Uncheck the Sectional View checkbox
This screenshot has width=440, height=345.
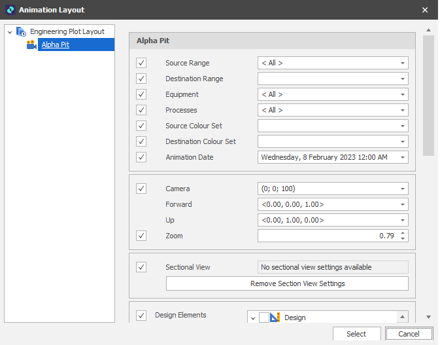click(x=141, y=267)
